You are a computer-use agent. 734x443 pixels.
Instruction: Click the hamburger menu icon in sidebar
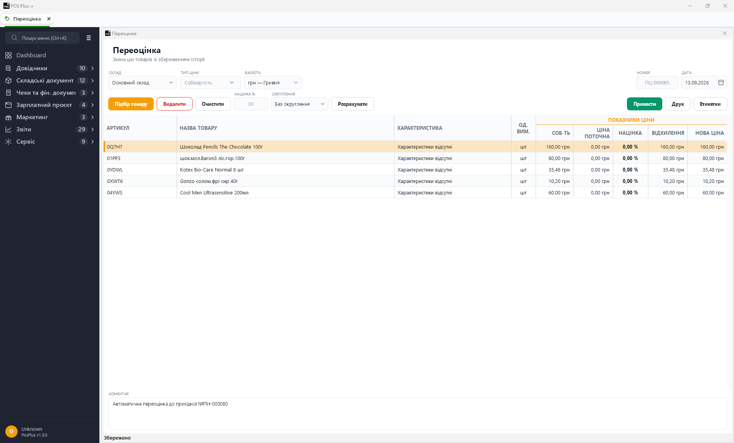(89, 38)
